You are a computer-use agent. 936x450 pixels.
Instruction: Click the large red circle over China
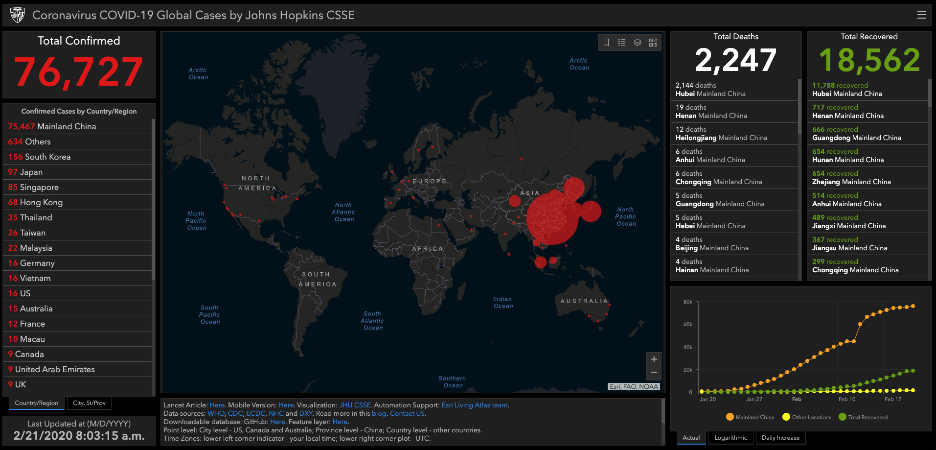pos(552,218)
